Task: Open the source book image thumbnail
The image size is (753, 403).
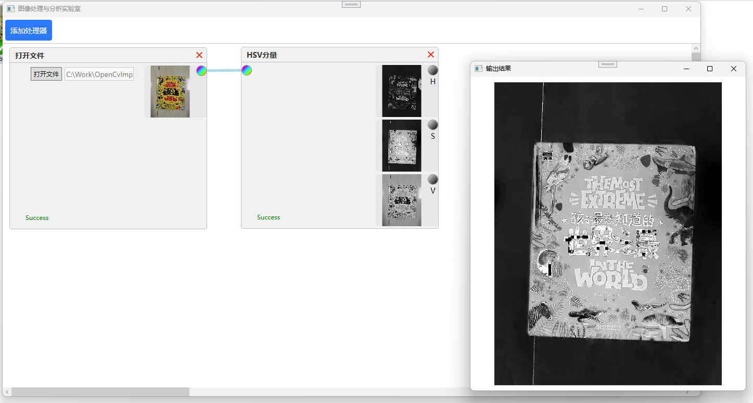Action: click(170, 92)
